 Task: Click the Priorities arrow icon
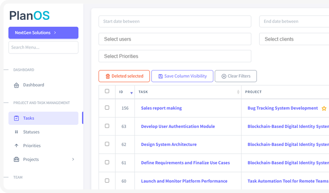click(x=16, y=146)
